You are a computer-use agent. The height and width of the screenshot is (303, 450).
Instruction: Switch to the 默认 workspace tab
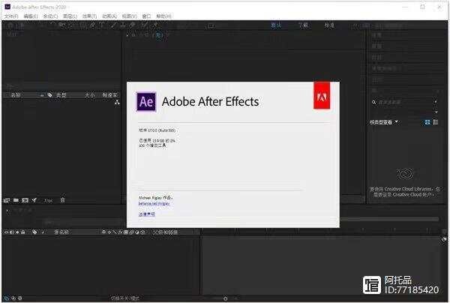point(276,25)
